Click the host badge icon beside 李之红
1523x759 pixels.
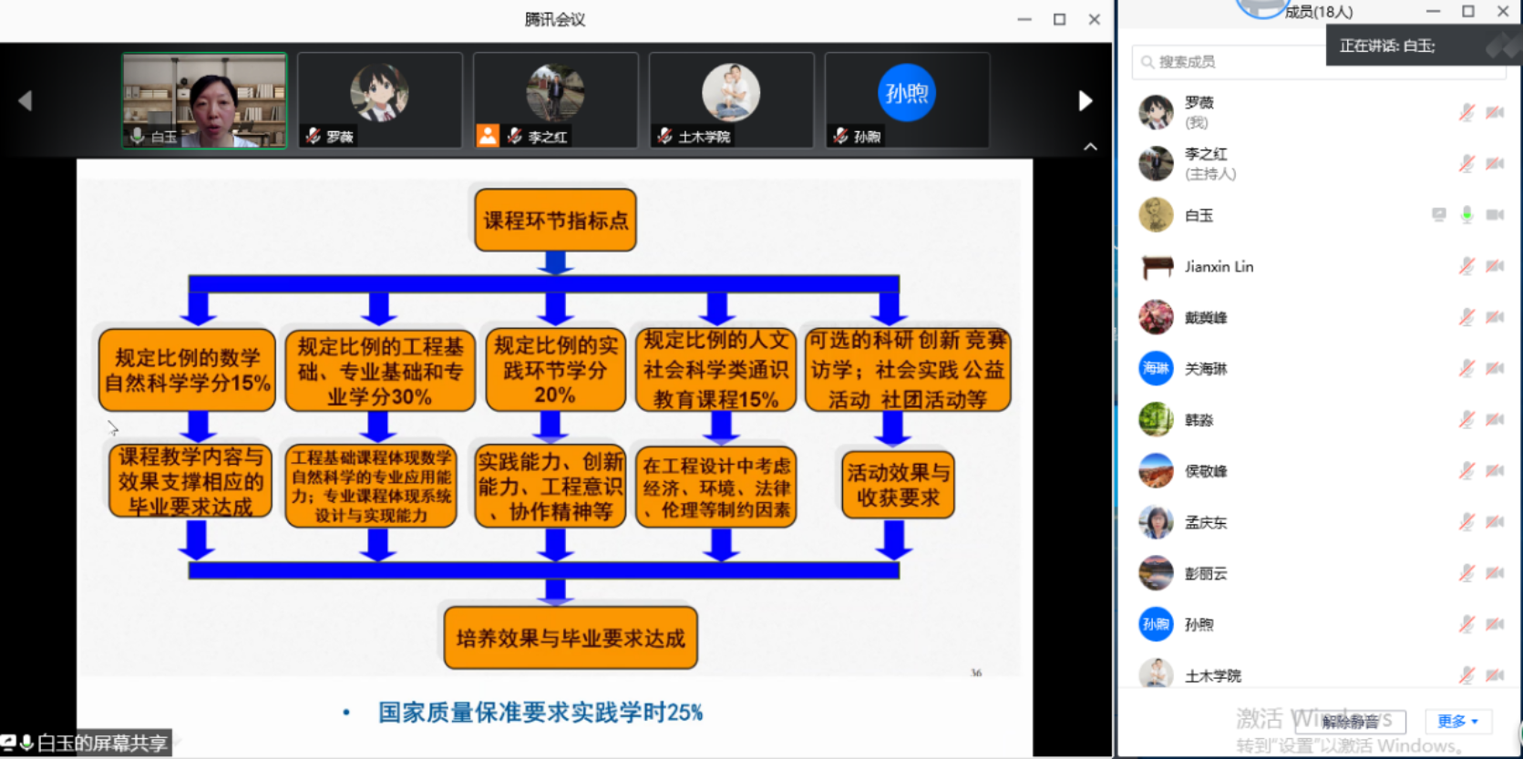click(489, 137)
